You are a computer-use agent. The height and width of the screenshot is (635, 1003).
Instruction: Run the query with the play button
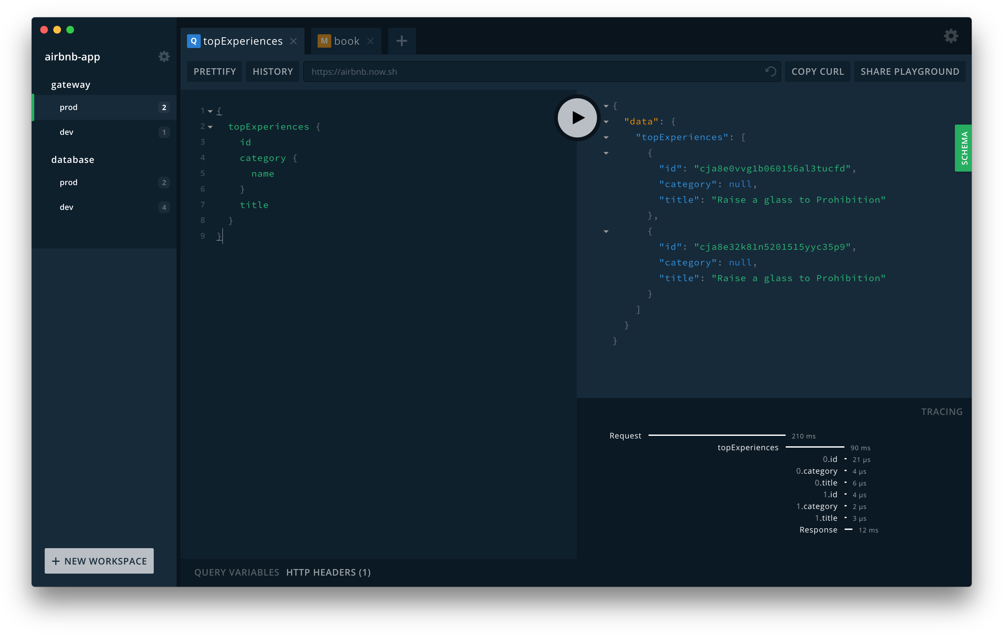pyautogui.click(x=577, y=118)
